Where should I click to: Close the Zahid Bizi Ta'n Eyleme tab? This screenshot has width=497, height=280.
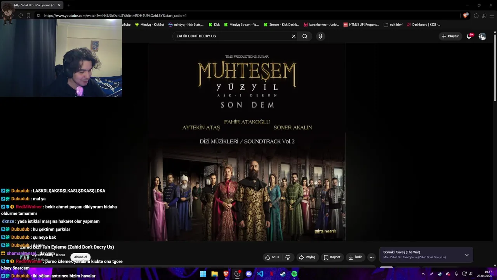59,5
